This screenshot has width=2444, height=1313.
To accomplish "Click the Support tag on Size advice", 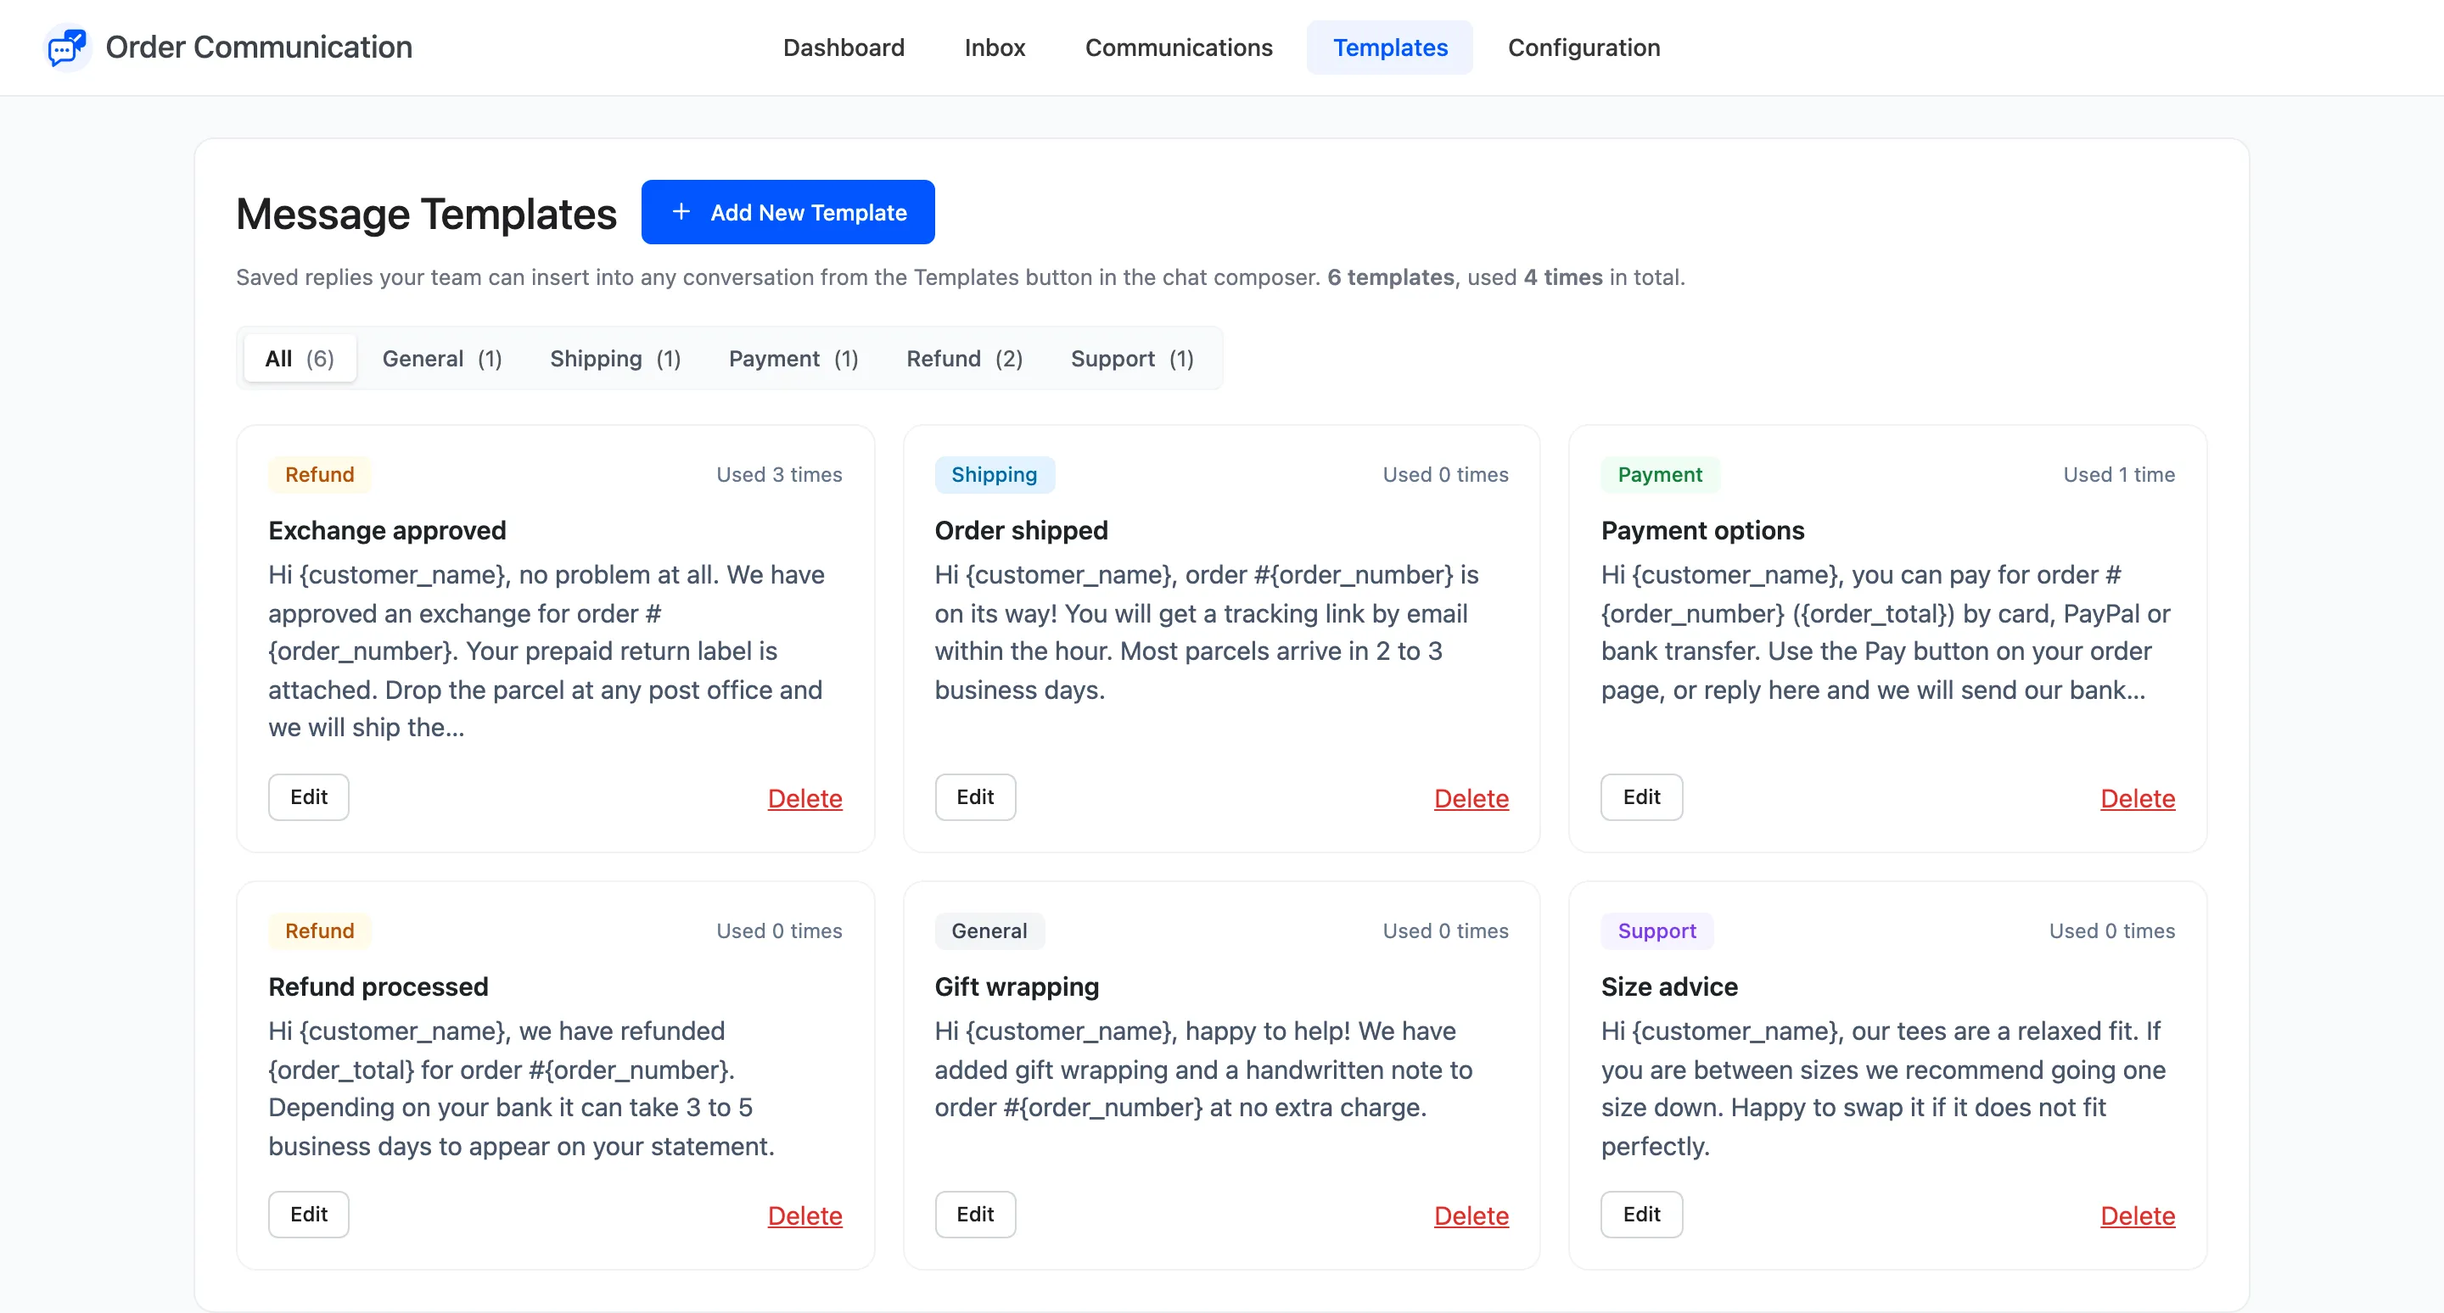I will coord(1657,931).
